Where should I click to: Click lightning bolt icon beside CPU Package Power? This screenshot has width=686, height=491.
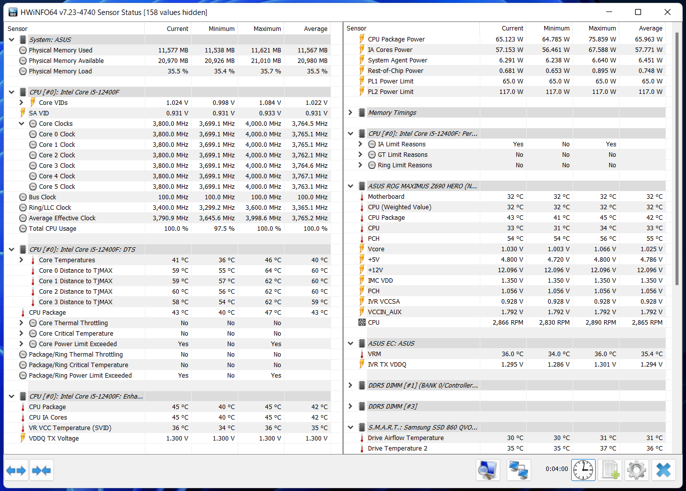coord(362,39)
